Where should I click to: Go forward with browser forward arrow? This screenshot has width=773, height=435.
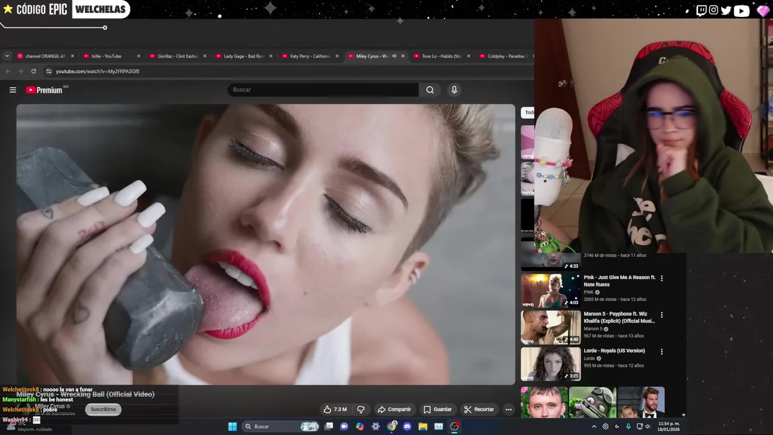pyautogui.click(x=21, y=71)
